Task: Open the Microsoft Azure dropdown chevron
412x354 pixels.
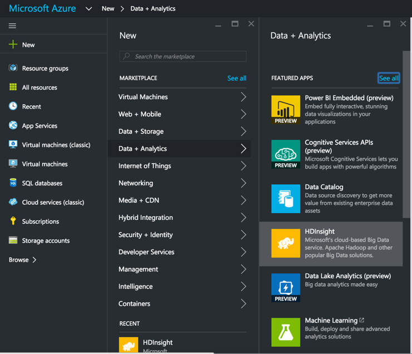Action: (x=89, y=9)
